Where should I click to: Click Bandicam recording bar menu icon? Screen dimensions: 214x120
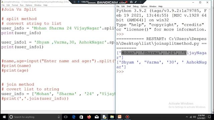(x=75, y=2)
